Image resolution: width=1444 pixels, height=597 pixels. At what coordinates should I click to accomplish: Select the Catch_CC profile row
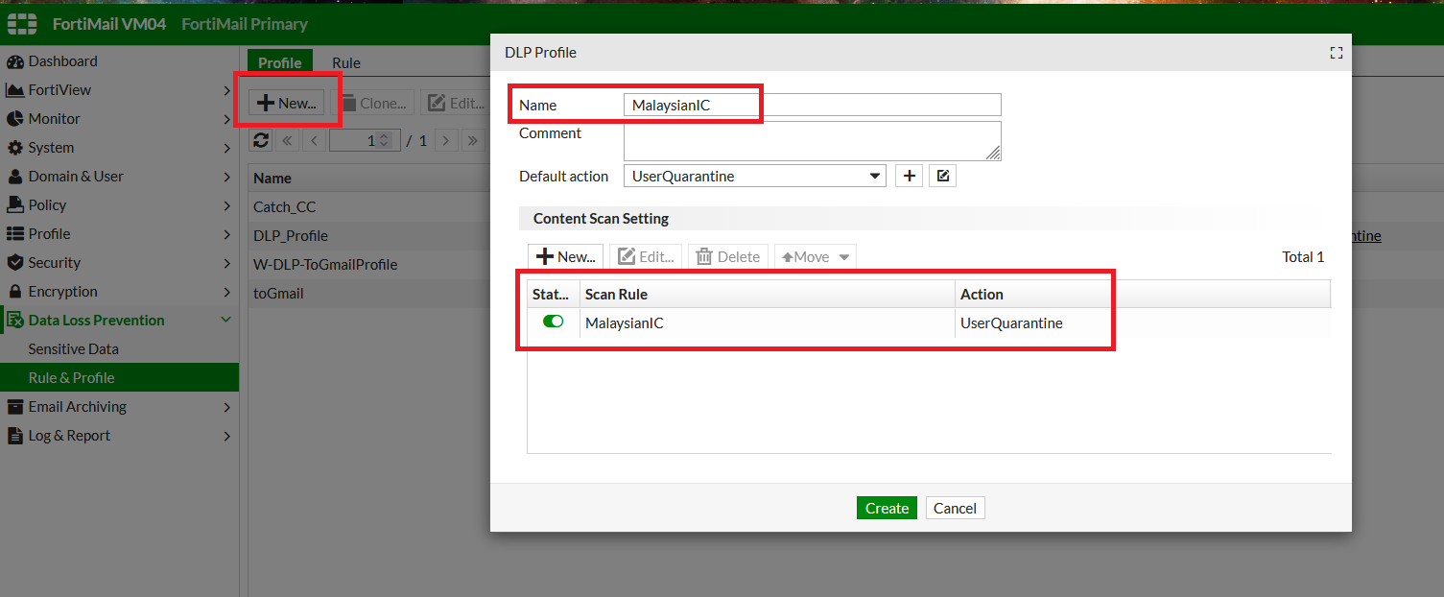point(368,206)
